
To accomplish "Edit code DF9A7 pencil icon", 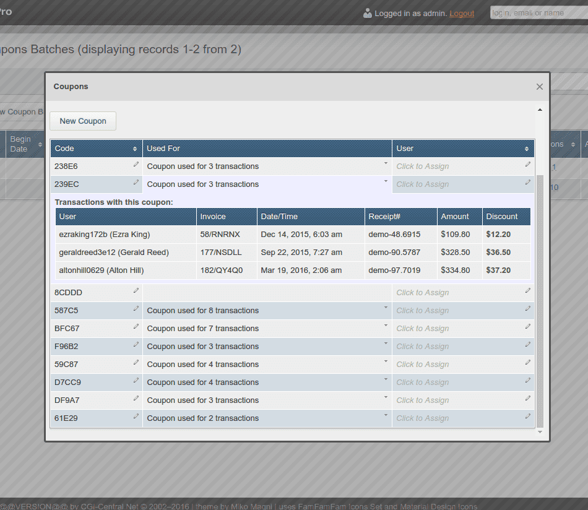I will point(136,398).
